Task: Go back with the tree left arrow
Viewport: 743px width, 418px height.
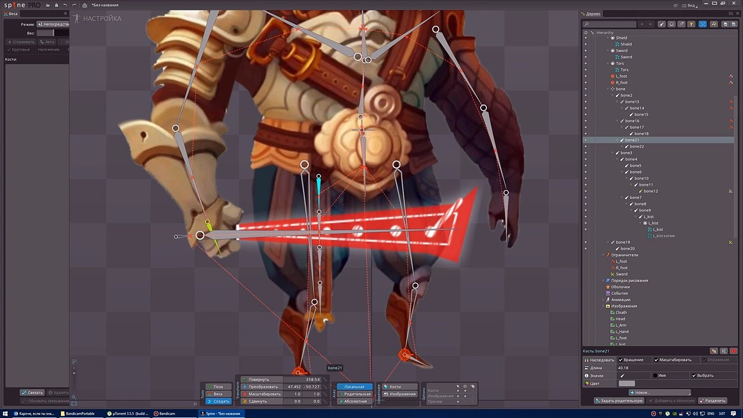Action: (x=641, y=24)
